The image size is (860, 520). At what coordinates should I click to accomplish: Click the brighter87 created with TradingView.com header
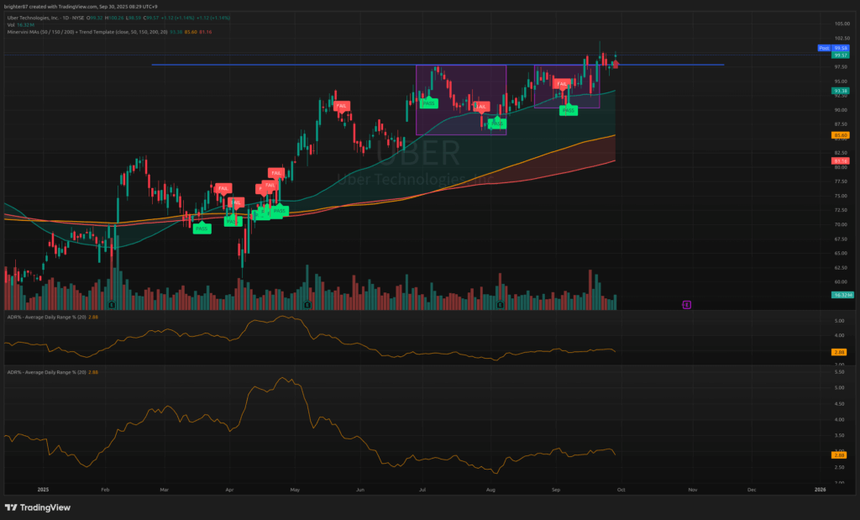click(81, 7)
